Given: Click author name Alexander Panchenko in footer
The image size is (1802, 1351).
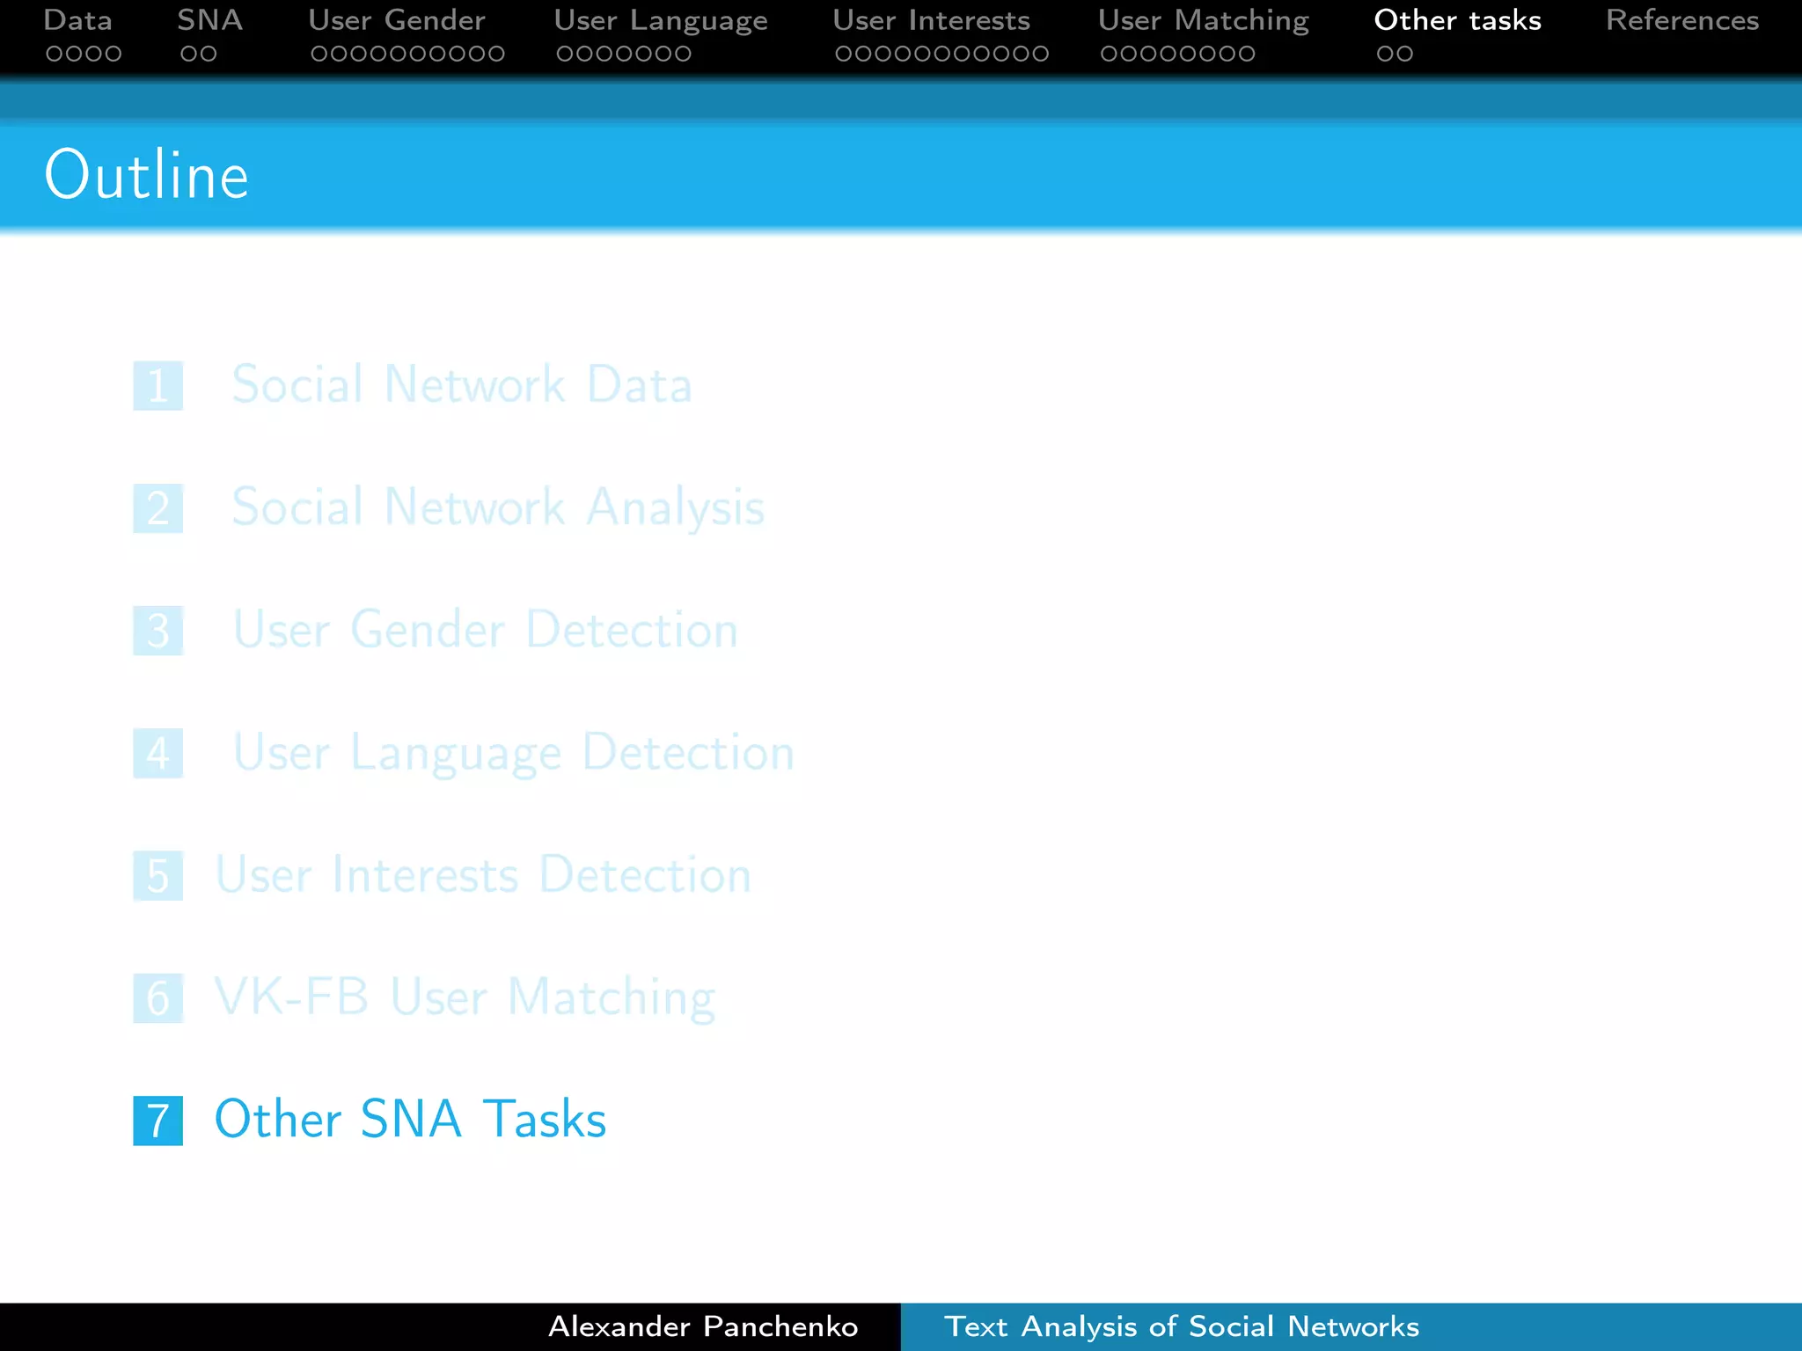Looking at the screenshot, I should point(703,1326).
